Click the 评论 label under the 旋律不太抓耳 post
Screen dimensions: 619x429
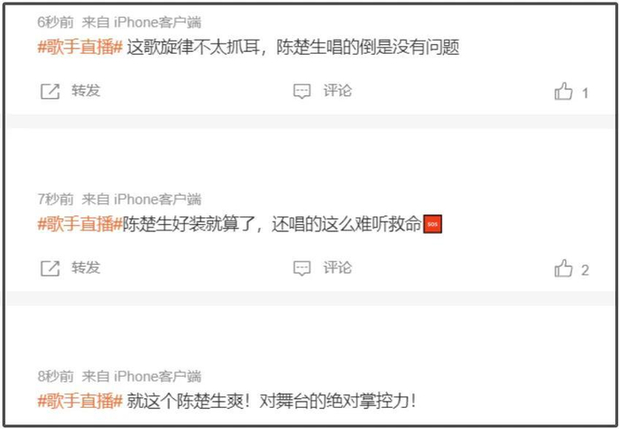point(338,91)
